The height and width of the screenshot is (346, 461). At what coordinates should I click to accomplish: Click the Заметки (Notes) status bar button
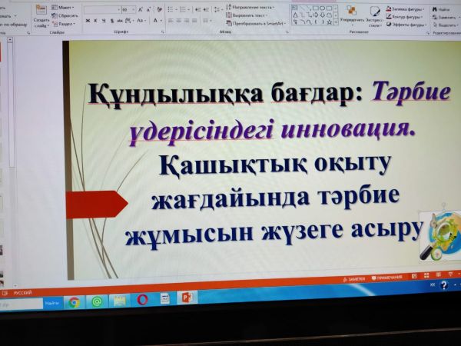tap(353, 279)
